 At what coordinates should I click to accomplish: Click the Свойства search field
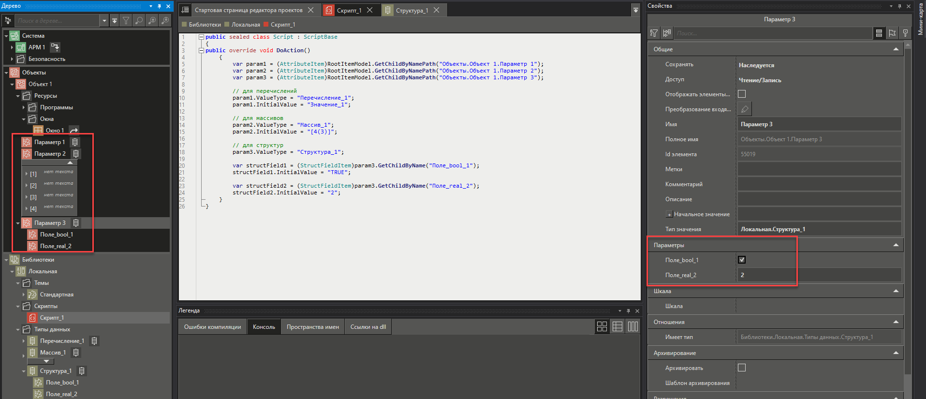[772, 33]
